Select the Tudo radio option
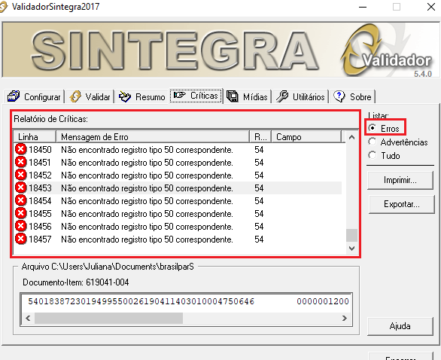 pos(373,155)
